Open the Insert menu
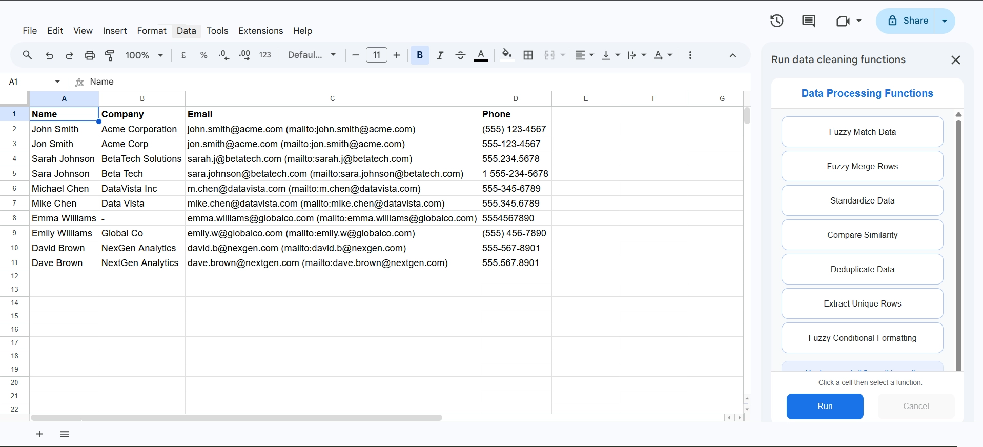This screenshot has height=447, width=983. click(115, 31)
